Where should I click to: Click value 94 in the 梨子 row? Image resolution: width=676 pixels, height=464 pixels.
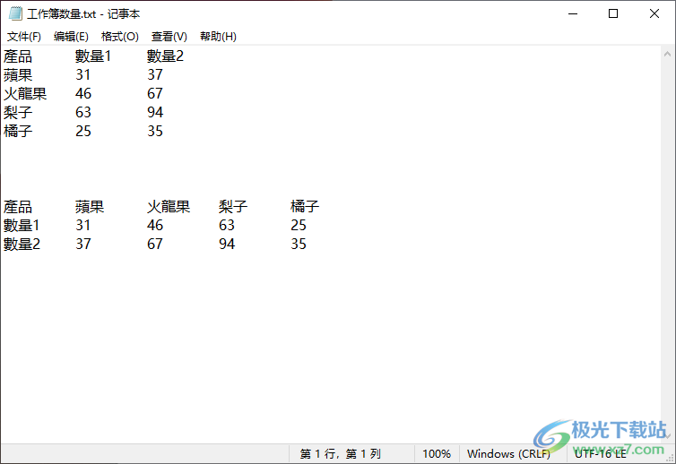click(155, 113)
